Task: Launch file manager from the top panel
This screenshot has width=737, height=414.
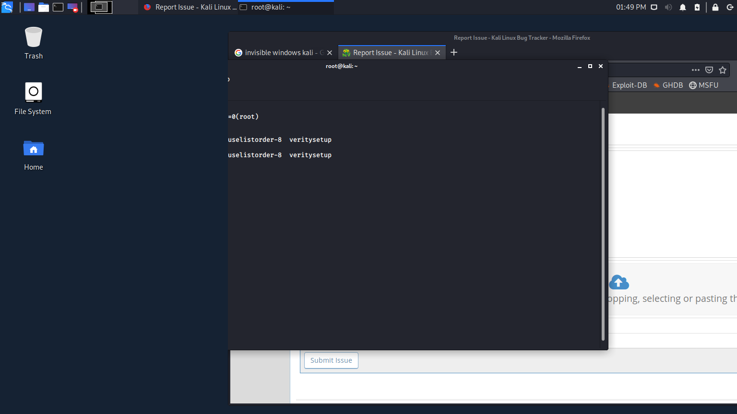Action: pyautogui.click(x=44, y=7)
